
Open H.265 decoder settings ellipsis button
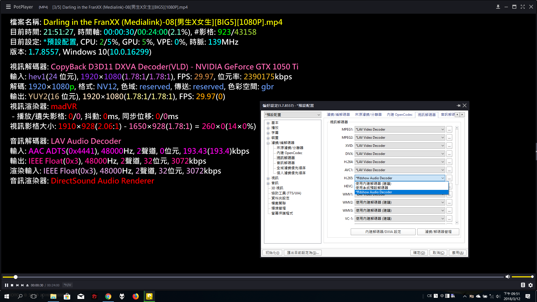pos(449,178)
